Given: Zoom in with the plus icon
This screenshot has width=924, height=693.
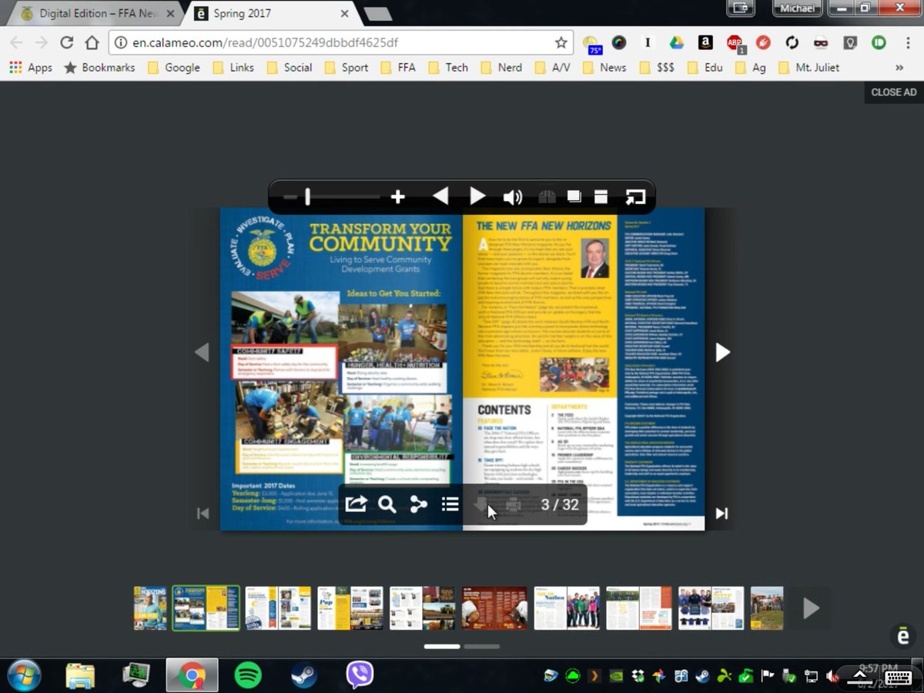Looking at the screenshot, I should pyautogui.click(x=397, y=197).
